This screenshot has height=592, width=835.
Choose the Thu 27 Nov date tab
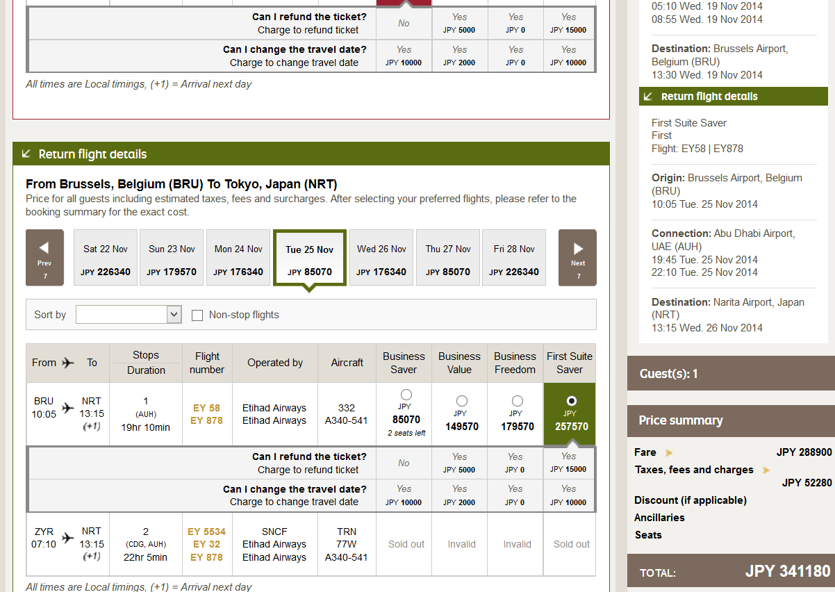click(x=448, y=258)
